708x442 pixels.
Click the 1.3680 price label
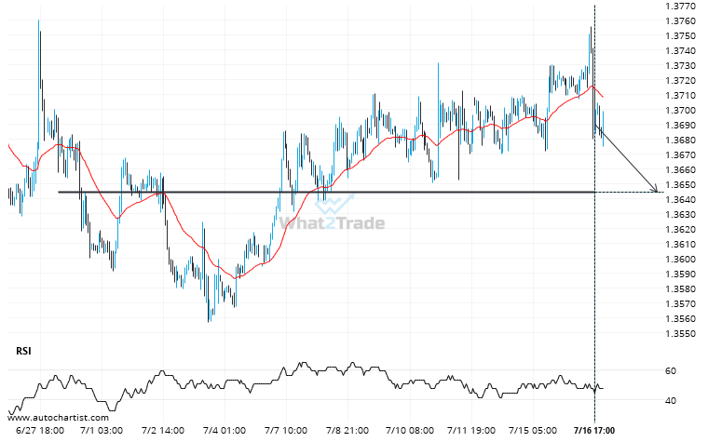coord(680,140)
